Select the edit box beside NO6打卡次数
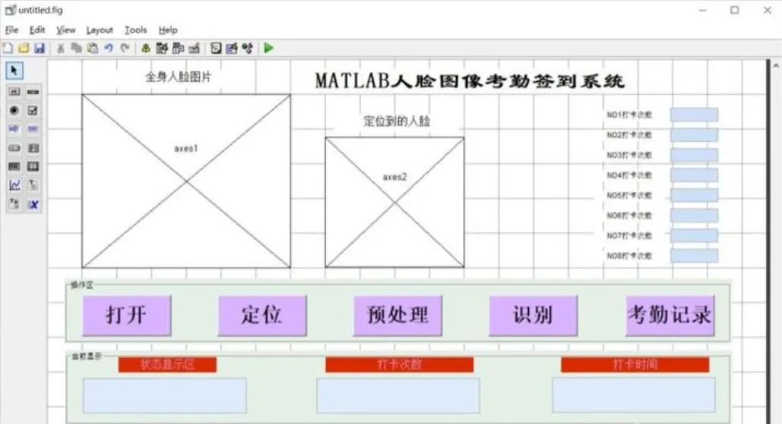Viewport: 782px width, 424px height. coord(695,215)
